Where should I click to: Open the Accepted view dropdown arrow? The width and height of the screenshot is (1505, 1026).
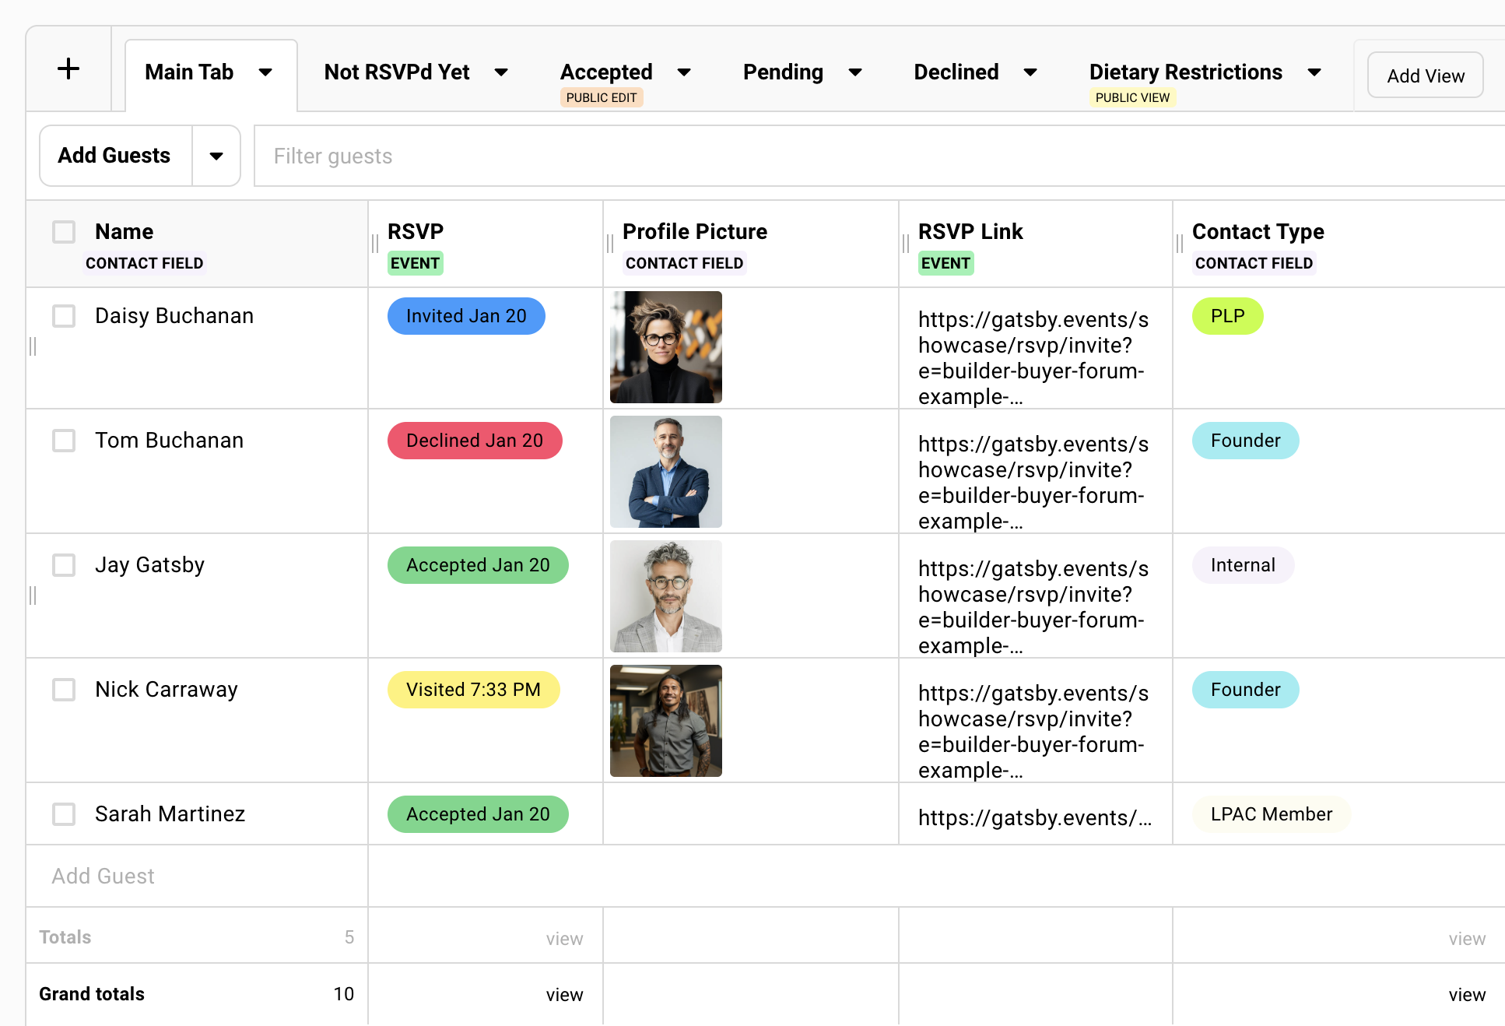[684, 72]
